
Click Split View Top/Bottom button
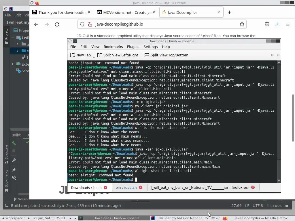coord(166,55)
